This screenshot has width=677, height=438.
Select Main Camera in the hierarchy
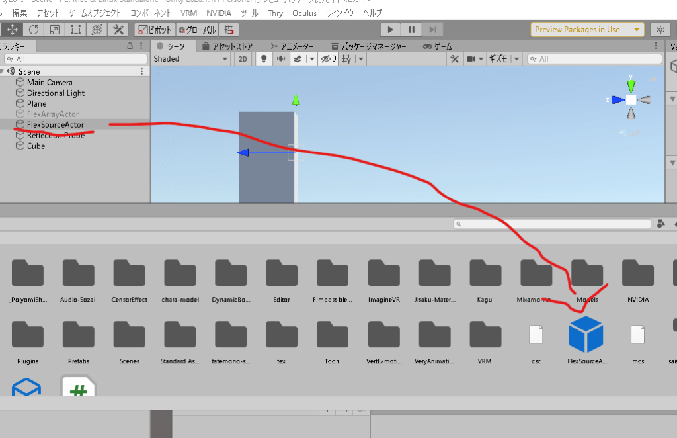(50, 83)
